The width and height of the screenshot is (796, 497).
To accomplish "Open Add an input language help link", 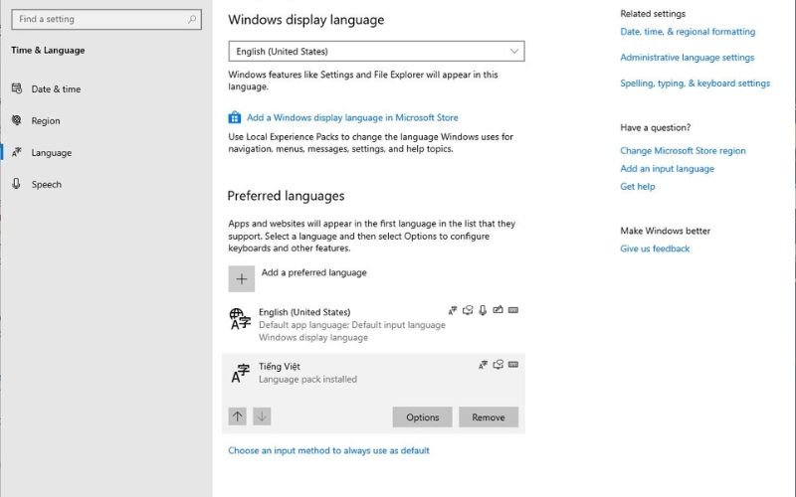I will (667, 168).
